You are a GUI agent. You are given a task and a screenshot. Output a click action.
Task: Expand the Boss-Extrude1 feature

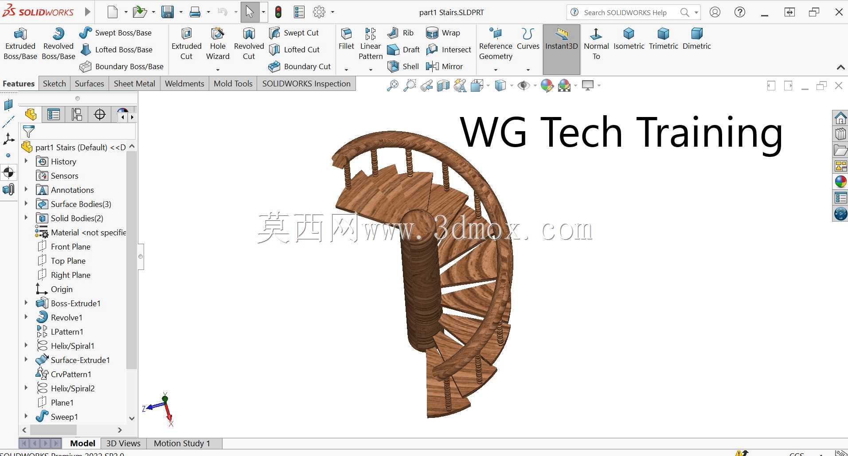pos(26,303)
